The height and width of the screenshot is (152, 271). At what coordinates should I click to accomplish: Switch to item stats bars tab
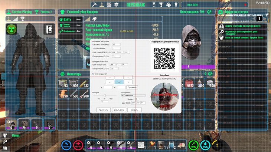[x=88, y=19]
